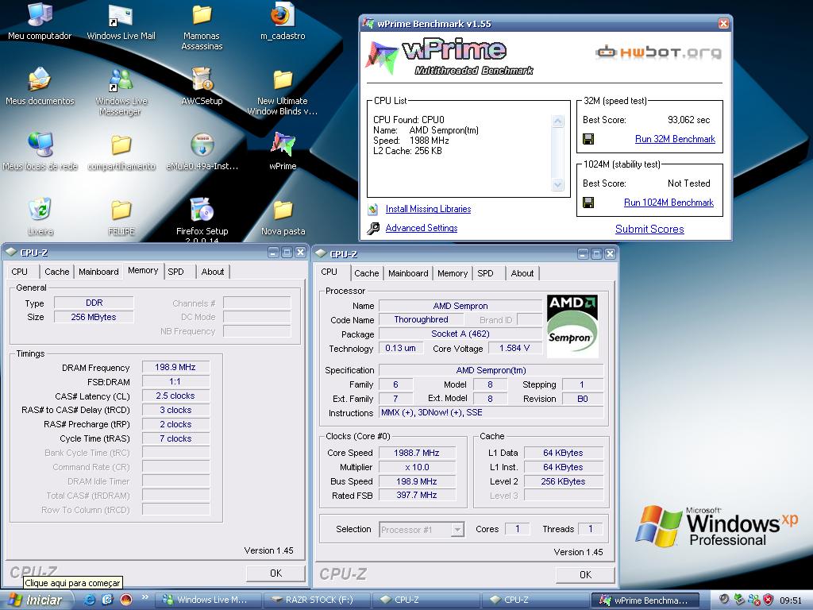Click second CPU-Z taskbar button
The image size is (813, 610).
536,600
